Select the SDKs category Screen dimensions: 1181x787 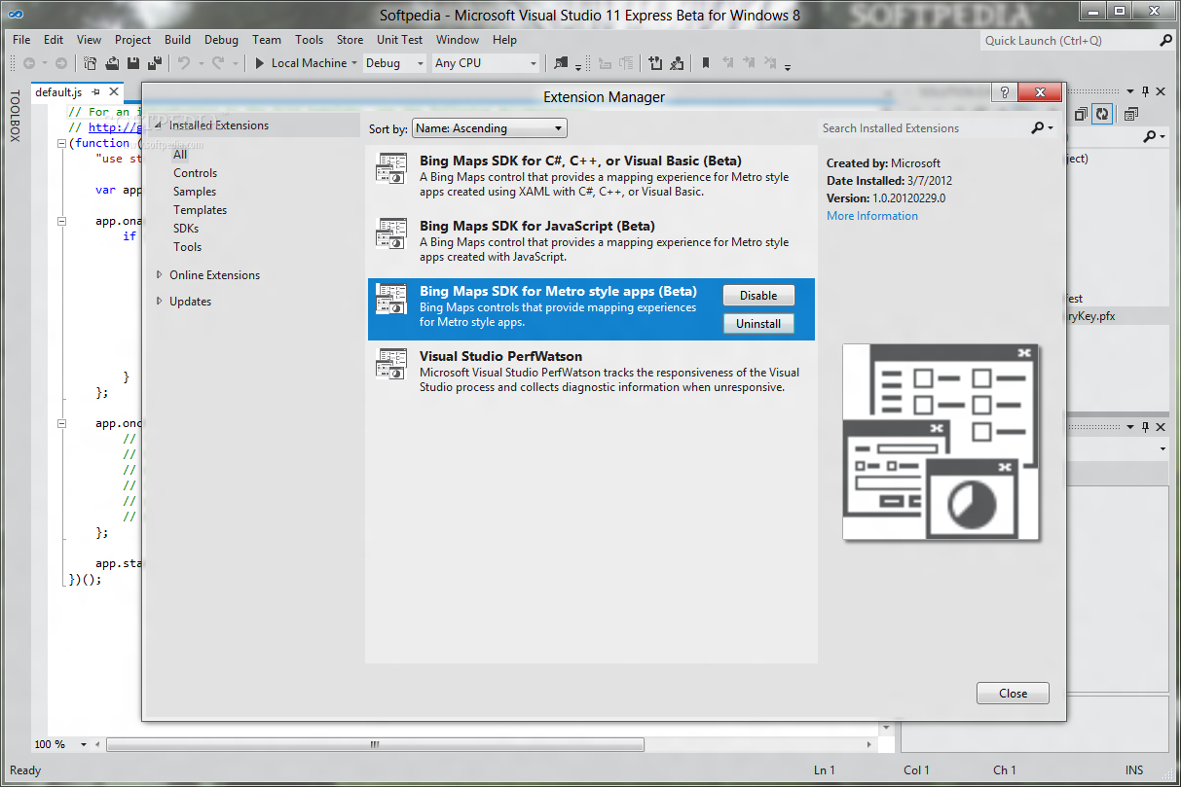pyautogui.click(x=186, y=229)
